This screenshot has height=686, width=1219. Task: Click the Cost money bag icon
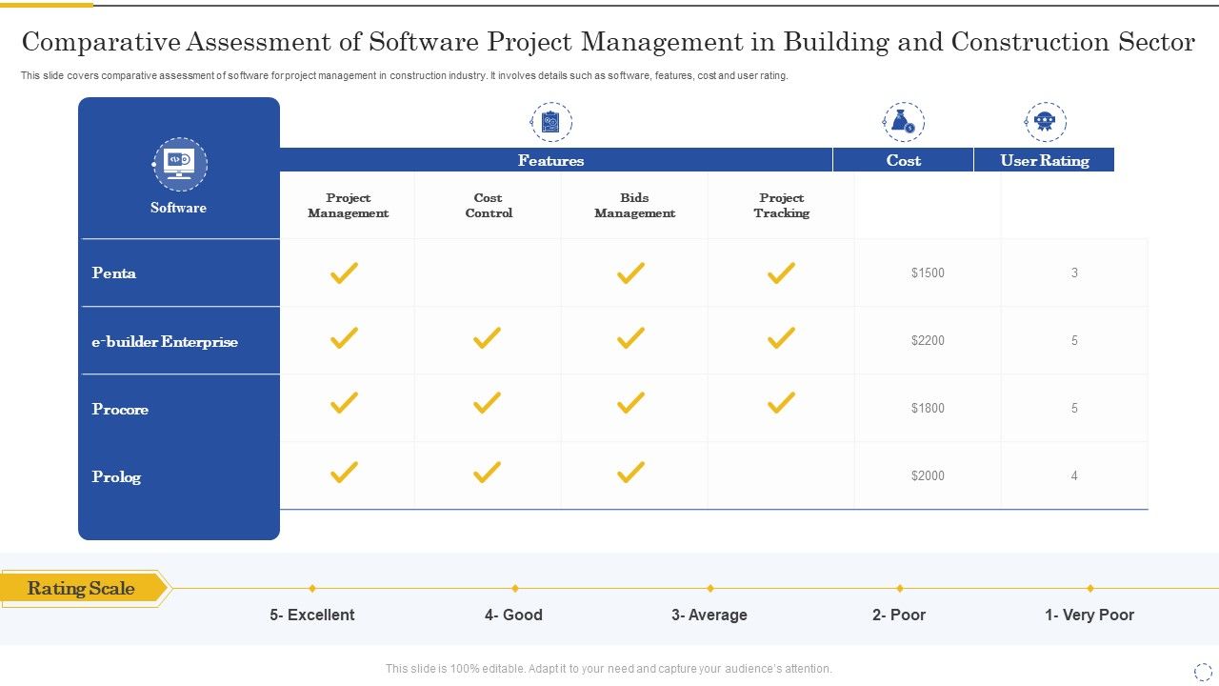click(x=904, y=122)
